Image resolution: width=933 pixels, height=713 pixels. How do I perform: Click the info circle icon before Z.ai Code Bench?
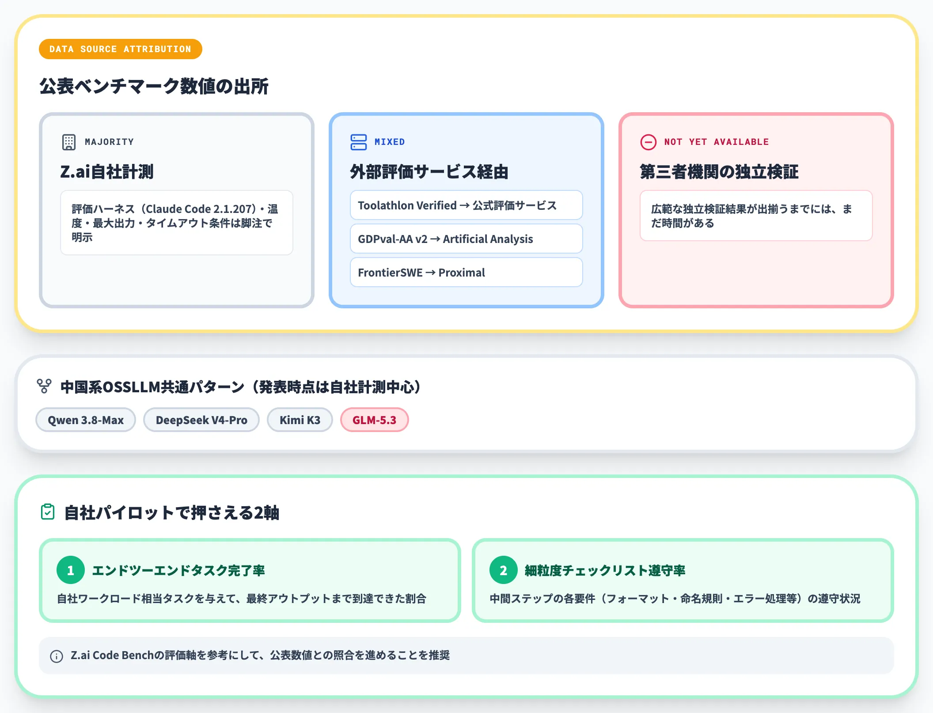[x=57, y=656]
